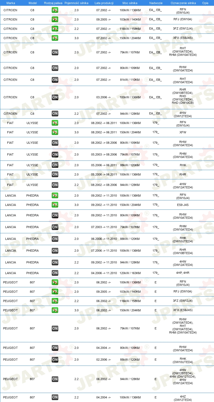
Task: Click the Nadwozie column header
Action: 155,3
